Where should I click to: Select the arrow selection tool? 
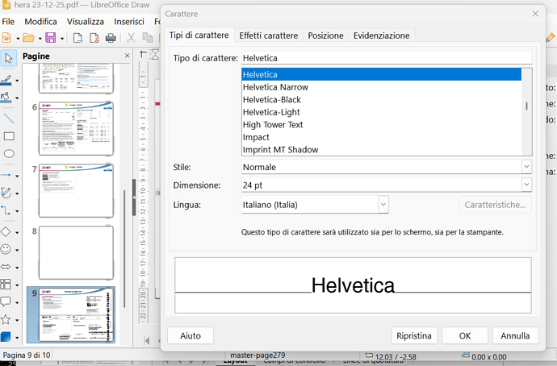(x=9, y=58)
